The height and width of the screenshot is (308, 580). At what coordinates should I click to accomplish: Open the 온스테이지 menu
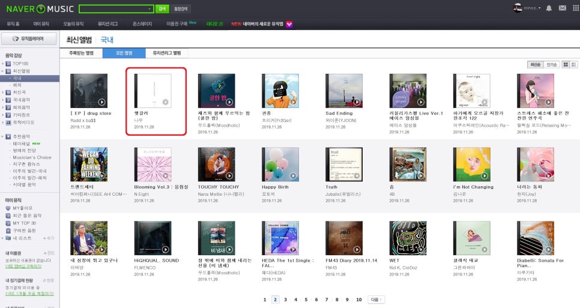(x=142, y=24)
